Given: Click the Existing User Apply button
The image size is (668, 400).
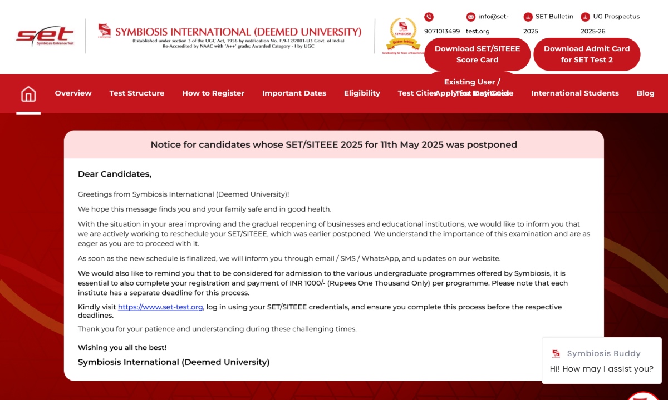Looking at the screenshot, I should click(472, 87).
